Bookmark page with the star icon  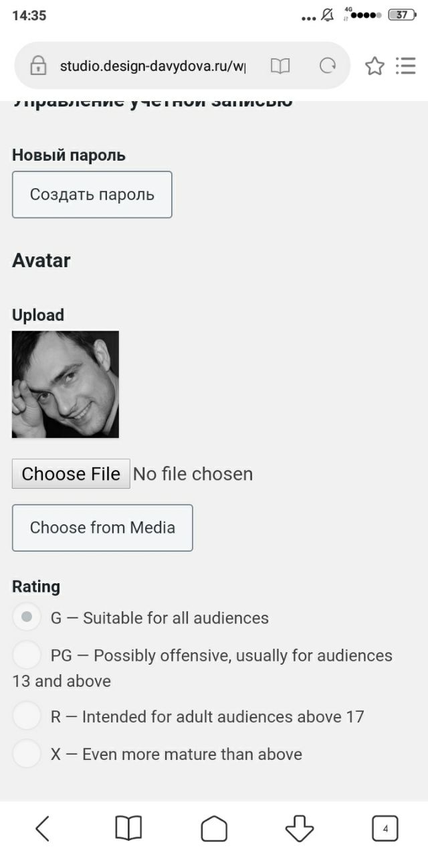(x=374, y=66)
